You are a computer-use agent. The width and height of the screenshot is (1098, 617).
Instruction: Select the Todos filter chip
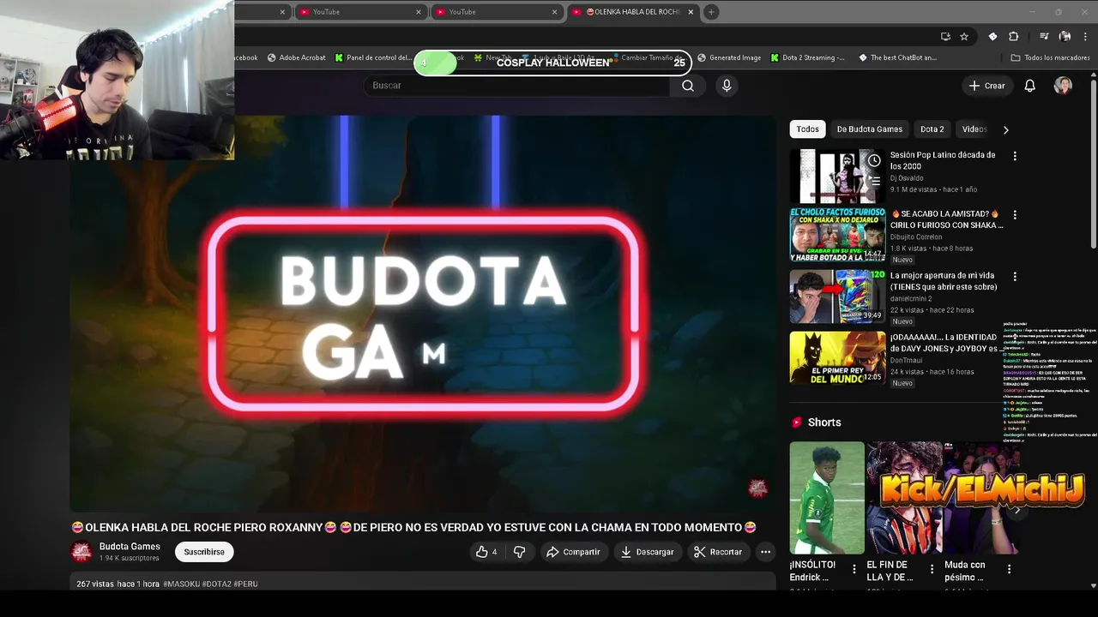click(x=807, y=129)
